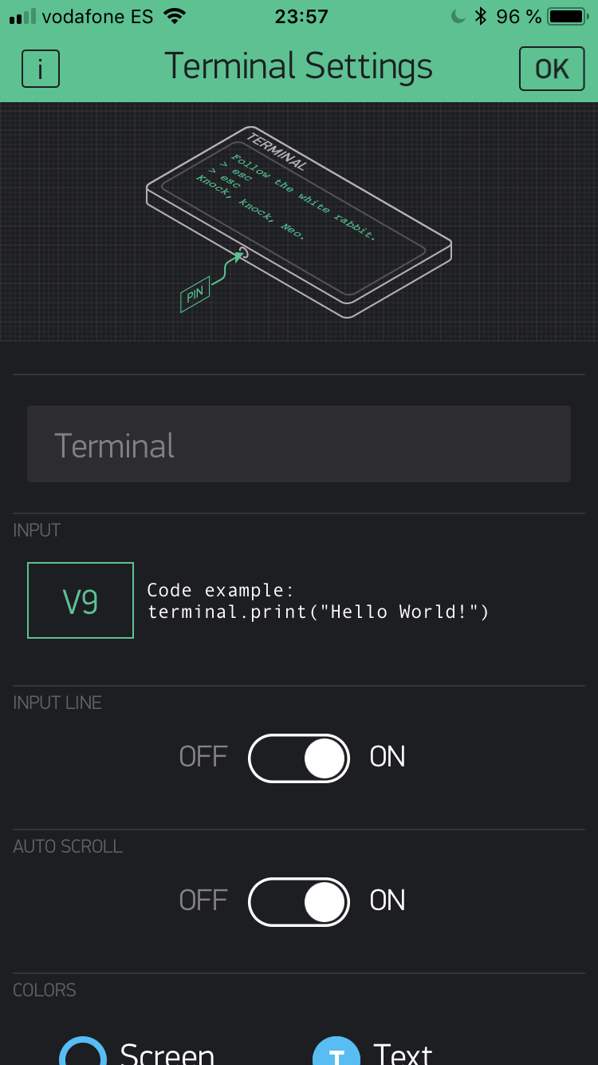Tap the ON label for Auto Scroll

click(388, 901)
